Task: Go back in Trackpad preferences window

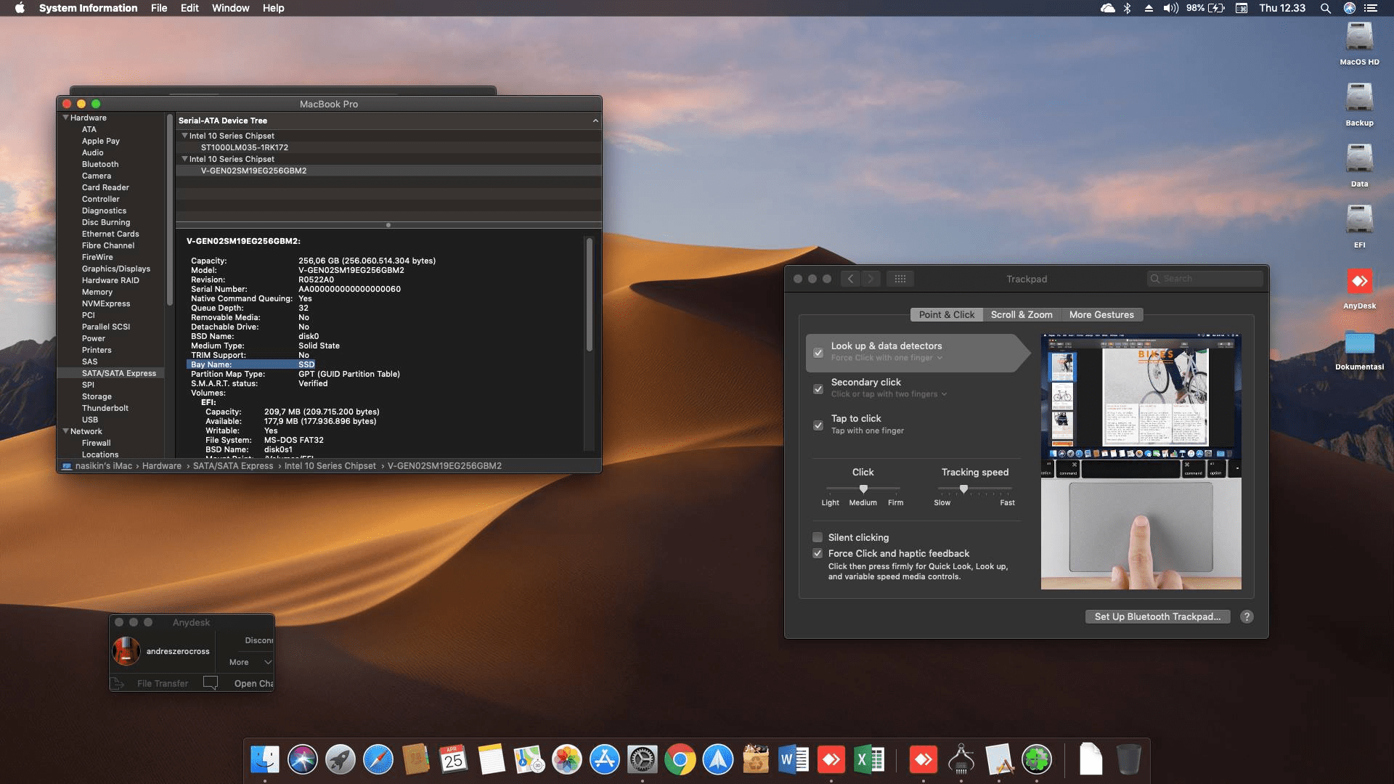Action: pyautogui.click(x=851, y=279)
